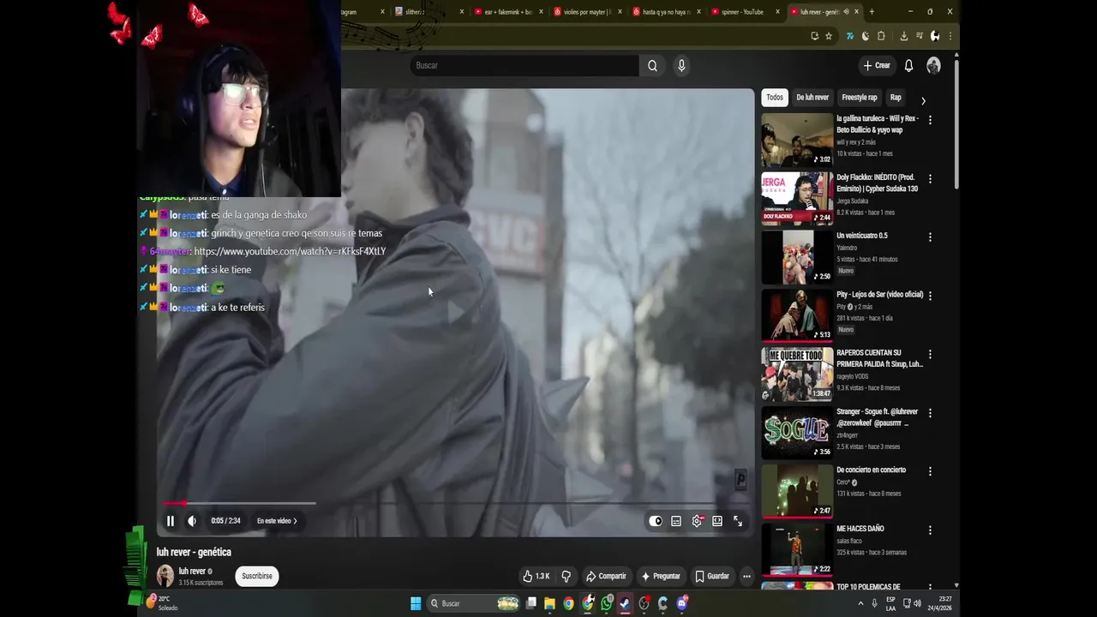Toggle the autoplay switch in the player
1097x617 pixels.
(656, 521)
